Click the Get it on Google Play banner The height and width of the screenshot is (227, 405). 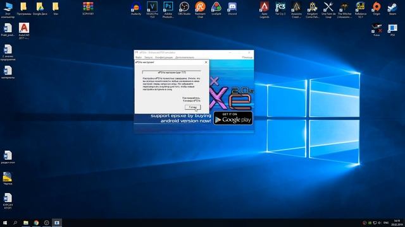(233, 118)
